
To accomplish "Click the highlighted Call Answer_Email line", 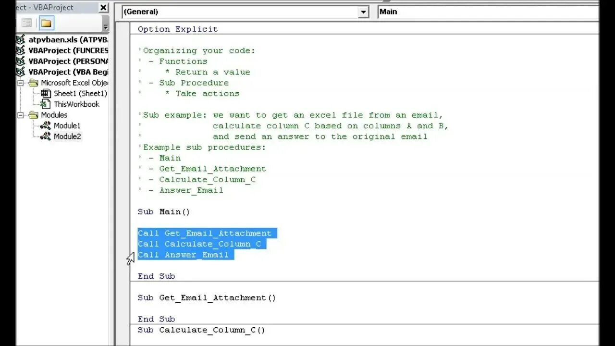I will point(186,255).
